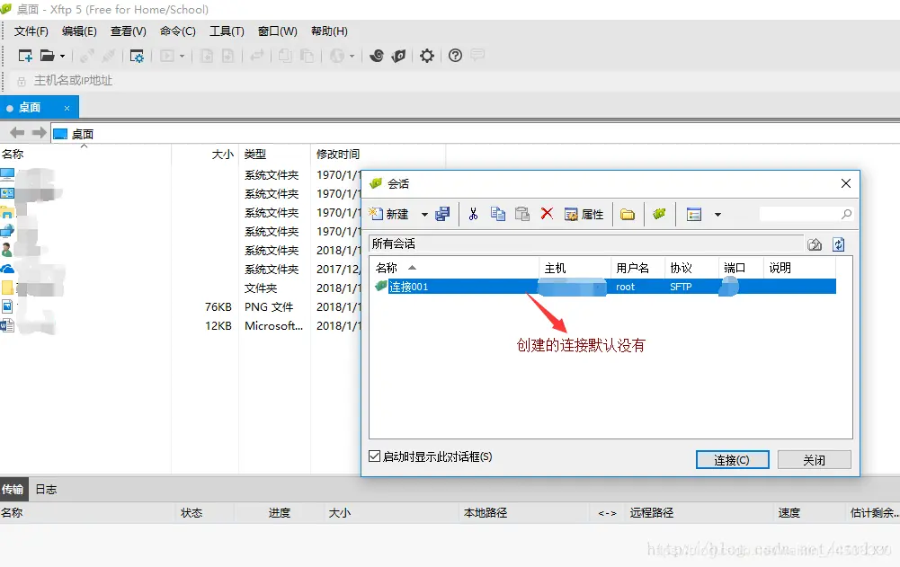Click the search magnifier icon in session dialog
900x567 pixels.
(846, 214)
